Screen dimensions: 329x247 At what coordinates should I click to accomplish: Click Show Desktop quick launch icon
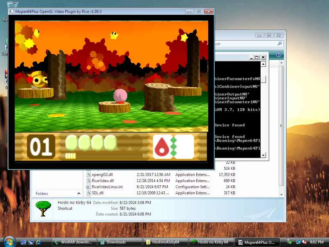pyautogui.click(x=23, y=242)
